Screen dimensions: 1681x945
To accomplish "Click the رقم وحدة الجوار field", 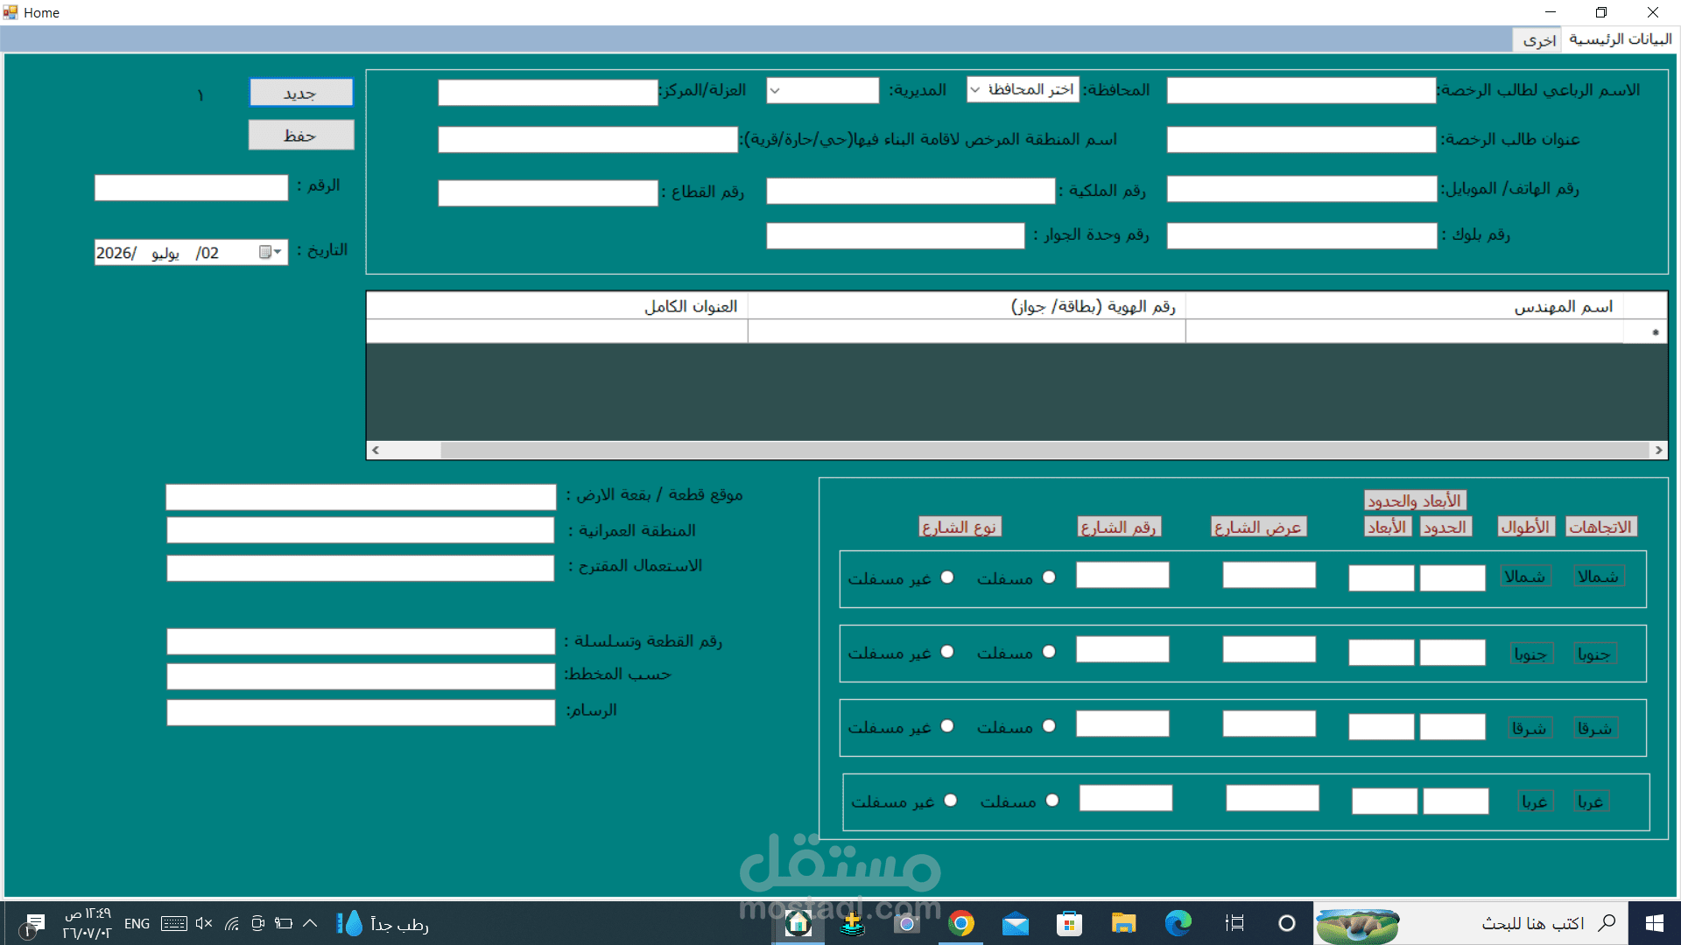I will click(895, 235).
